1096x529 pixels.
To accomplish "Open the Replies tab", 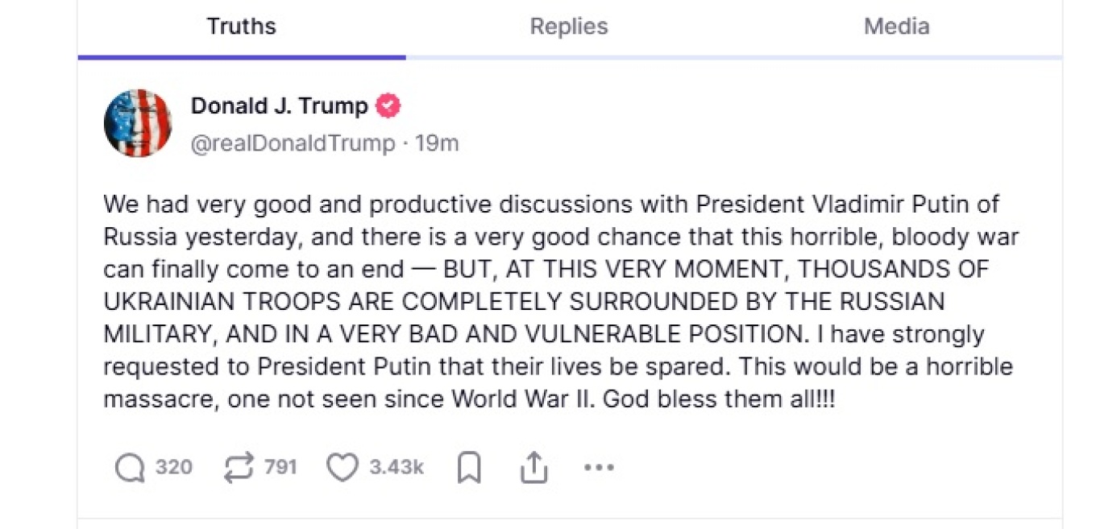I will point(569,27).
